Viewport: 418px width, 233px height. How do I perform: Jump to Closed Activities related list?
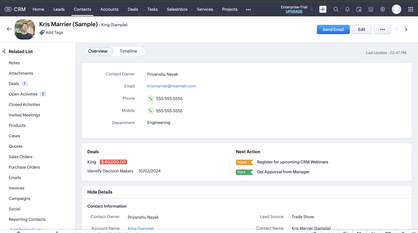(25, 105)
